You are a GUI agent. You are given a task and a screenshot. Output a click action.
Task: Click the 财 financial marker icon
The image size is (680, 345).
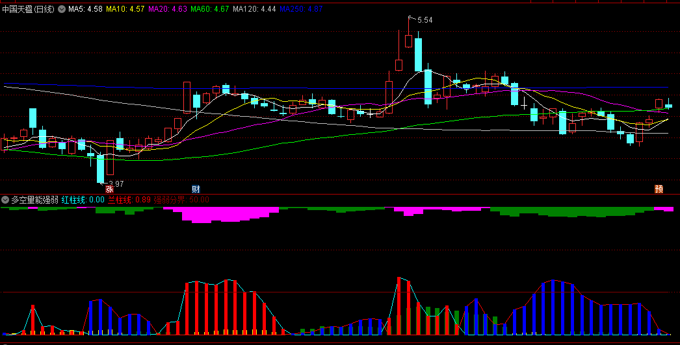(x=196, y=189)
